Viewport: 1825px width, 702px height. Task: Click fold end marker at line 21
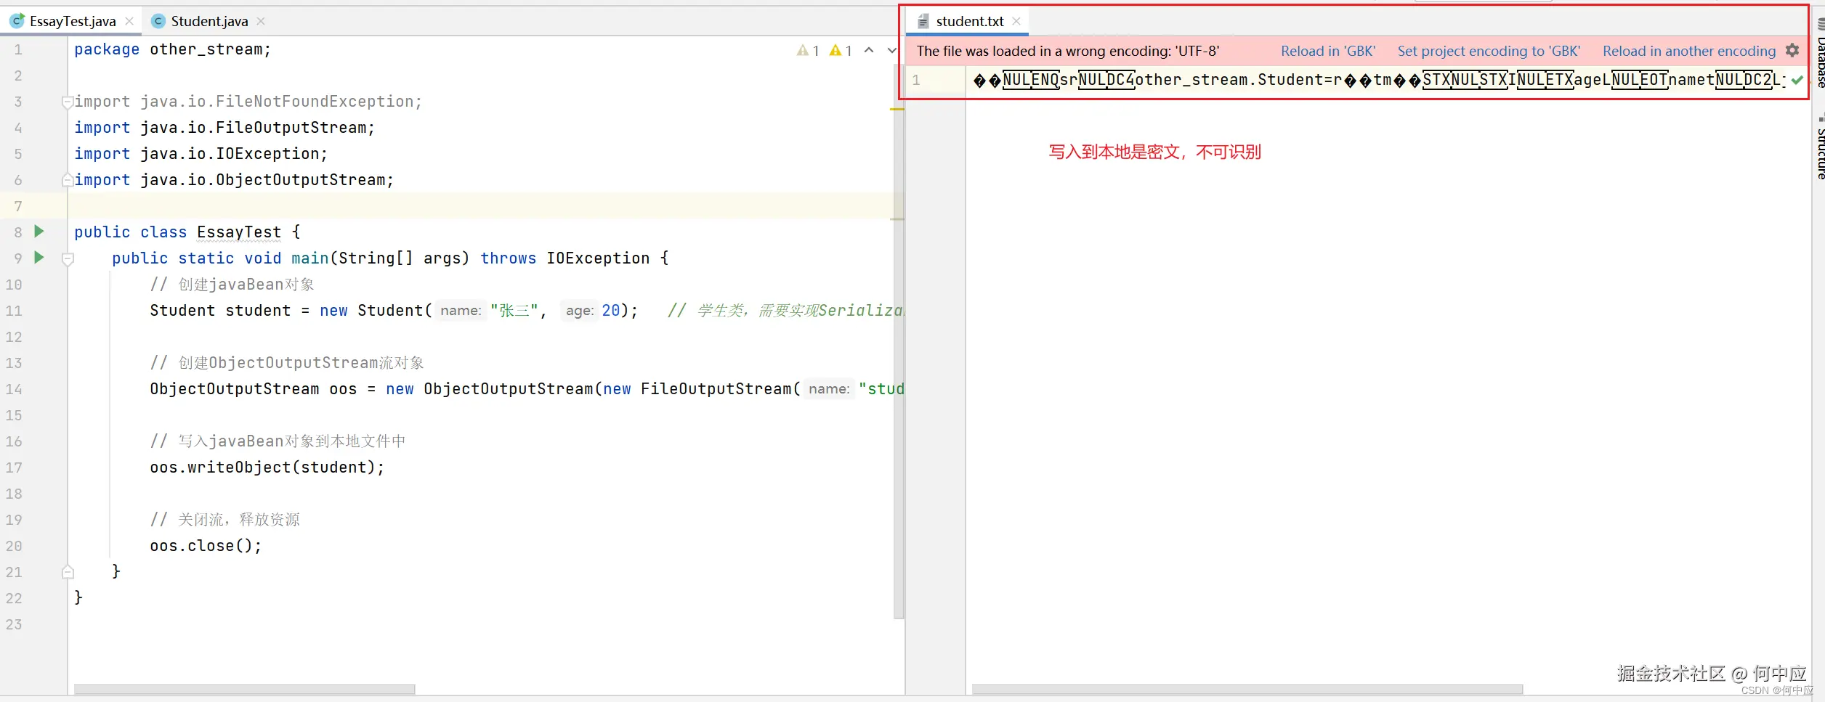click(68, 572)
